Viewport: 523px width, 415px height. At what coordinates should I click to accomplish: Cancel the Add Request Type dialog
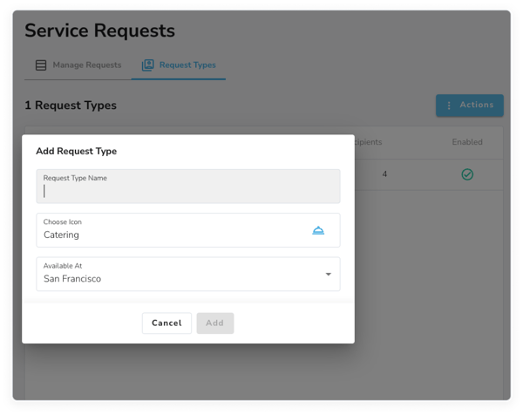(x=166, y=323)
